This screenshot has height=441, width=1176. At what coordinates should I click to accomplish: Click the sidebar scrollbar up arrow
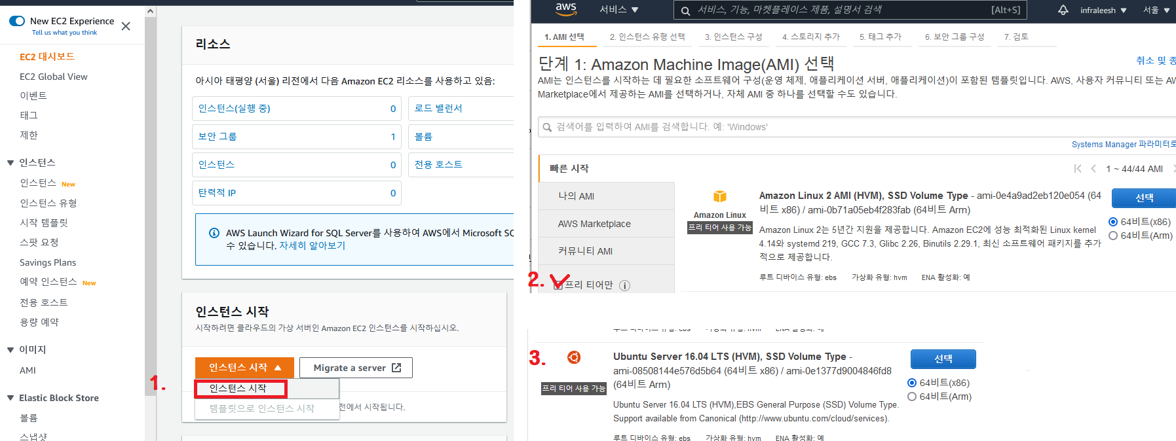[151, 11]
